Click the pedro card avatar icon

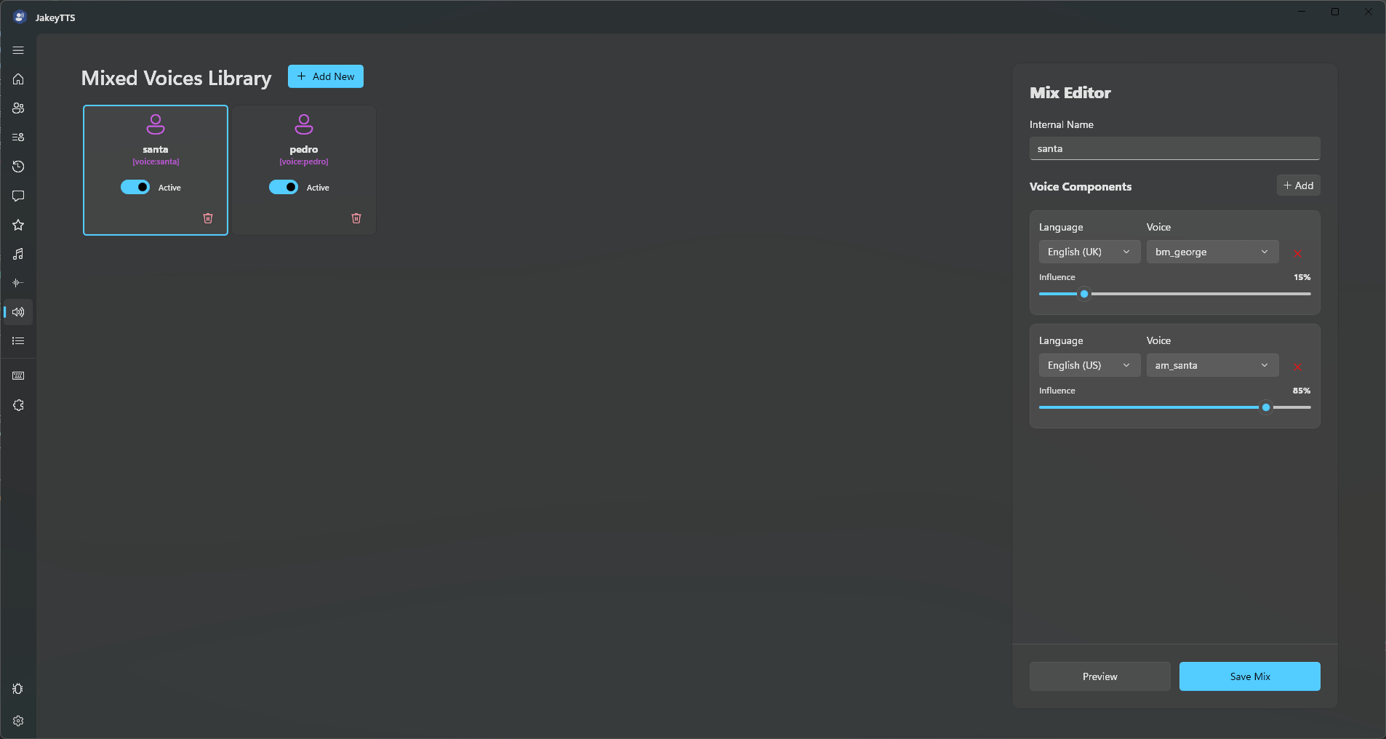click(304, 124)
